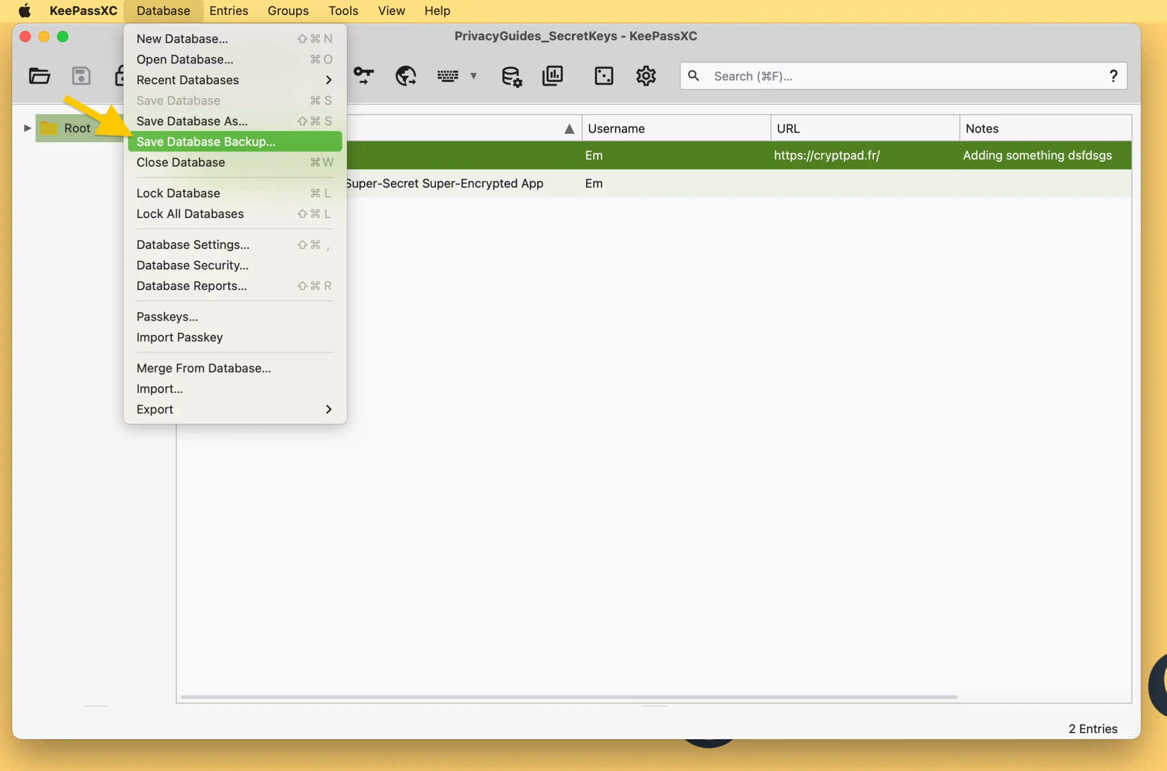
Task: Open the Tools menu
Action: [343, 10]
